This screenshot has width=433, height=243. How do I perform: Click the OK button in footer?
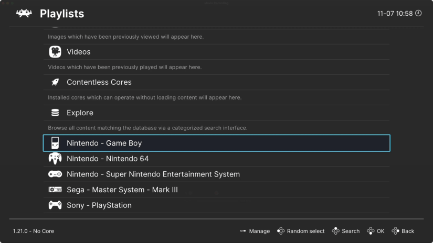click(x=376, y=231)
